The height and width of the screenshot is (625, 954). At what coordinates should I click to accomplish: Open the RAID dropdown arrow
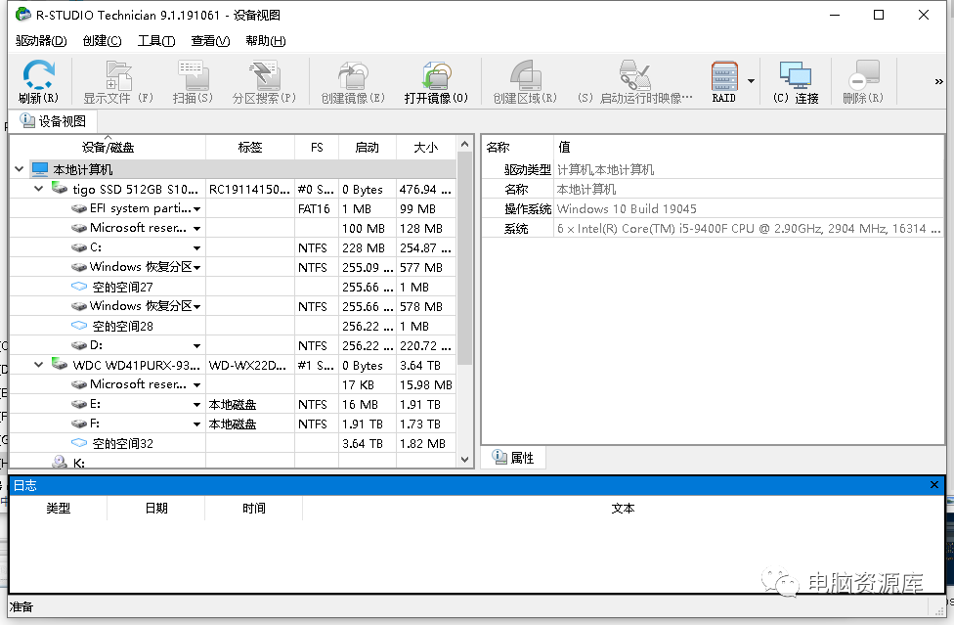click(752, 81)
